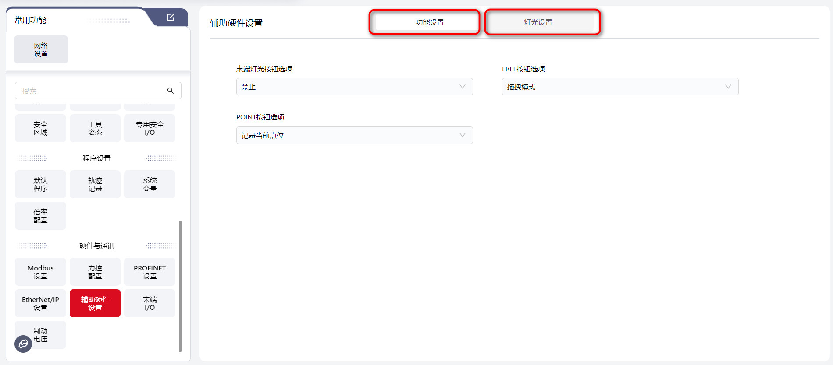Open PROFINET 设置
833x365 pixels.
coord(150,272)
